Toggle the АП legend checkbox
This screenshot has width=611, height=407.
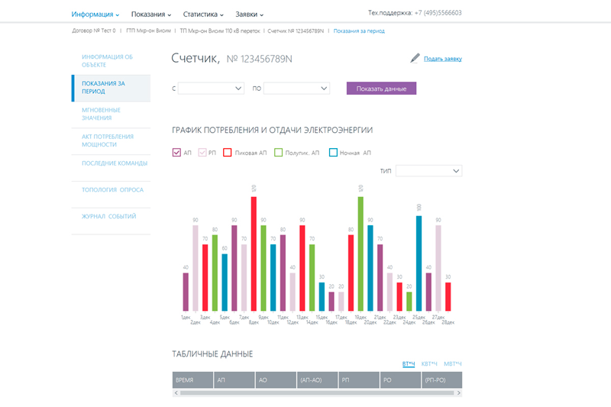click(177, 153)
